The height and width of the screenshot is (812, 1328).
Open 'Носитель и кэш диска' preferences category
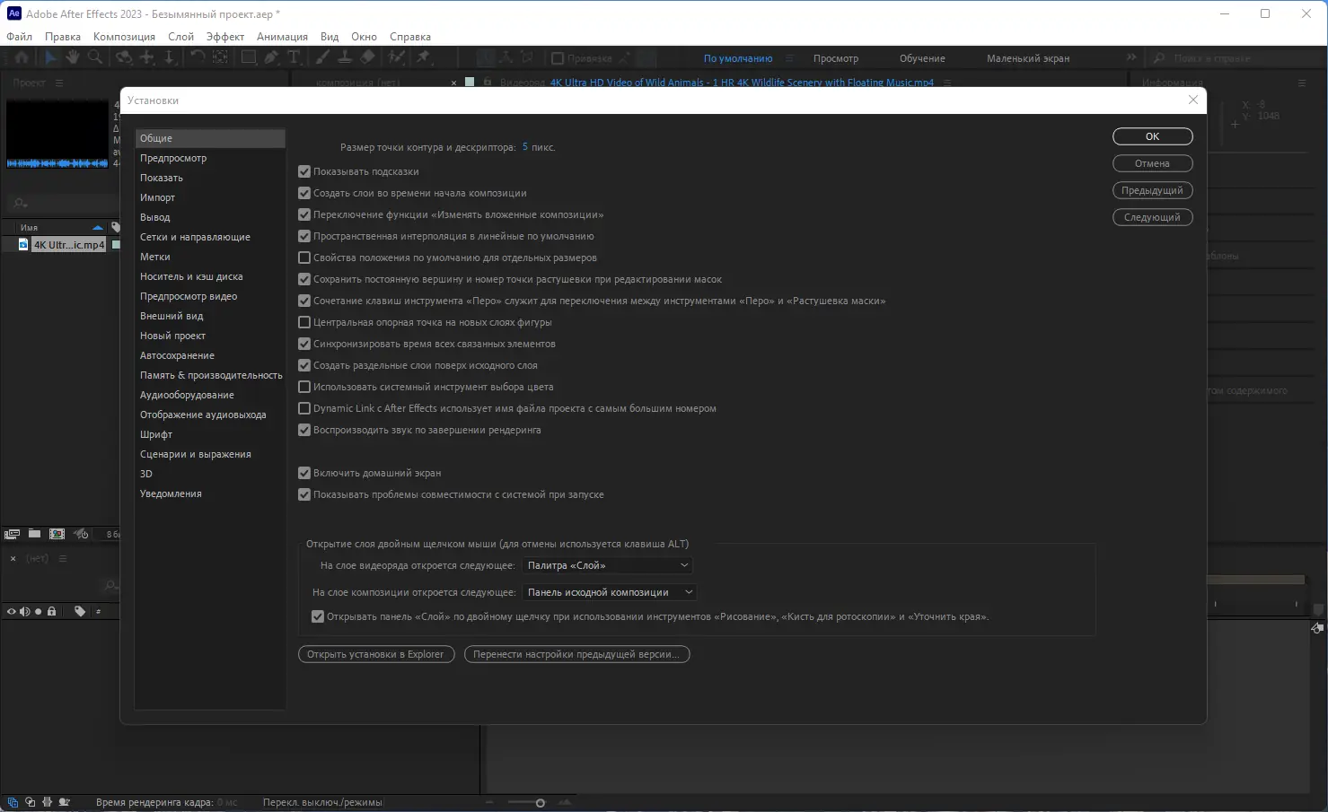[x=191, y=276]
